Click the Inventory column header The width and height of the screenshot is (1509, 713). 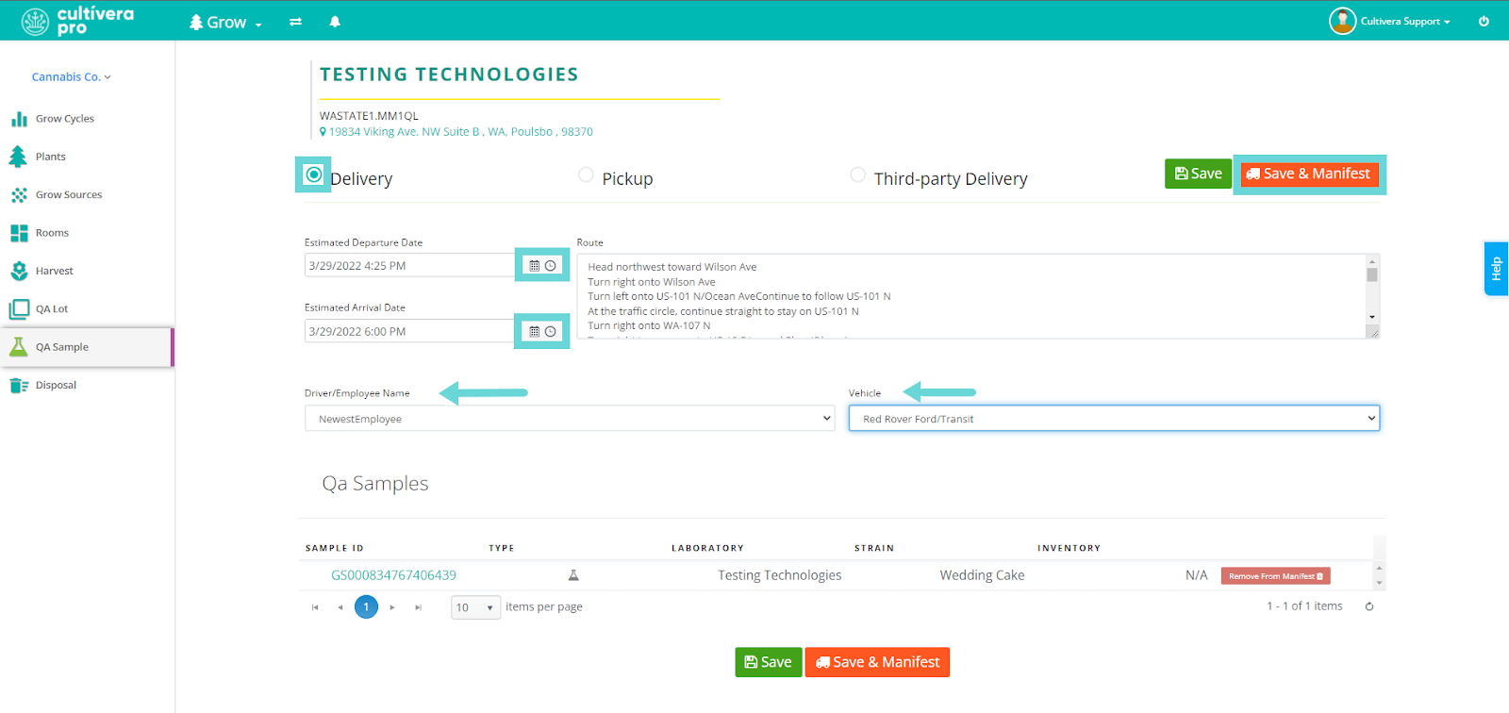[x=1069, y=548]
